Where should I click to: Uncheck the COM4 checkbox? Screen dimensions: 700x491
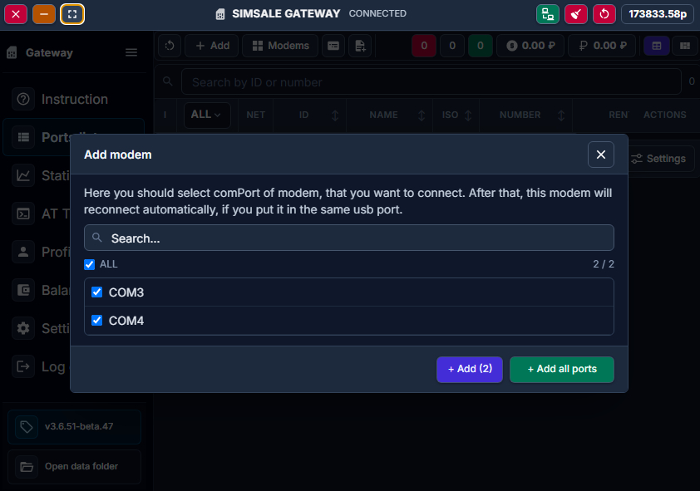(x=97, y=320)
